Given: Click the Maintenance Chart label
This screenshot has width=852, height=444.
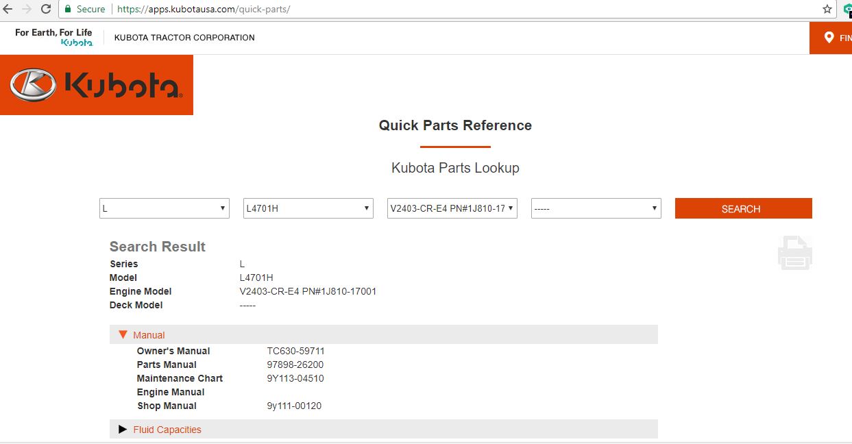Looking at the screenshot, I should [x=180, y=378].
